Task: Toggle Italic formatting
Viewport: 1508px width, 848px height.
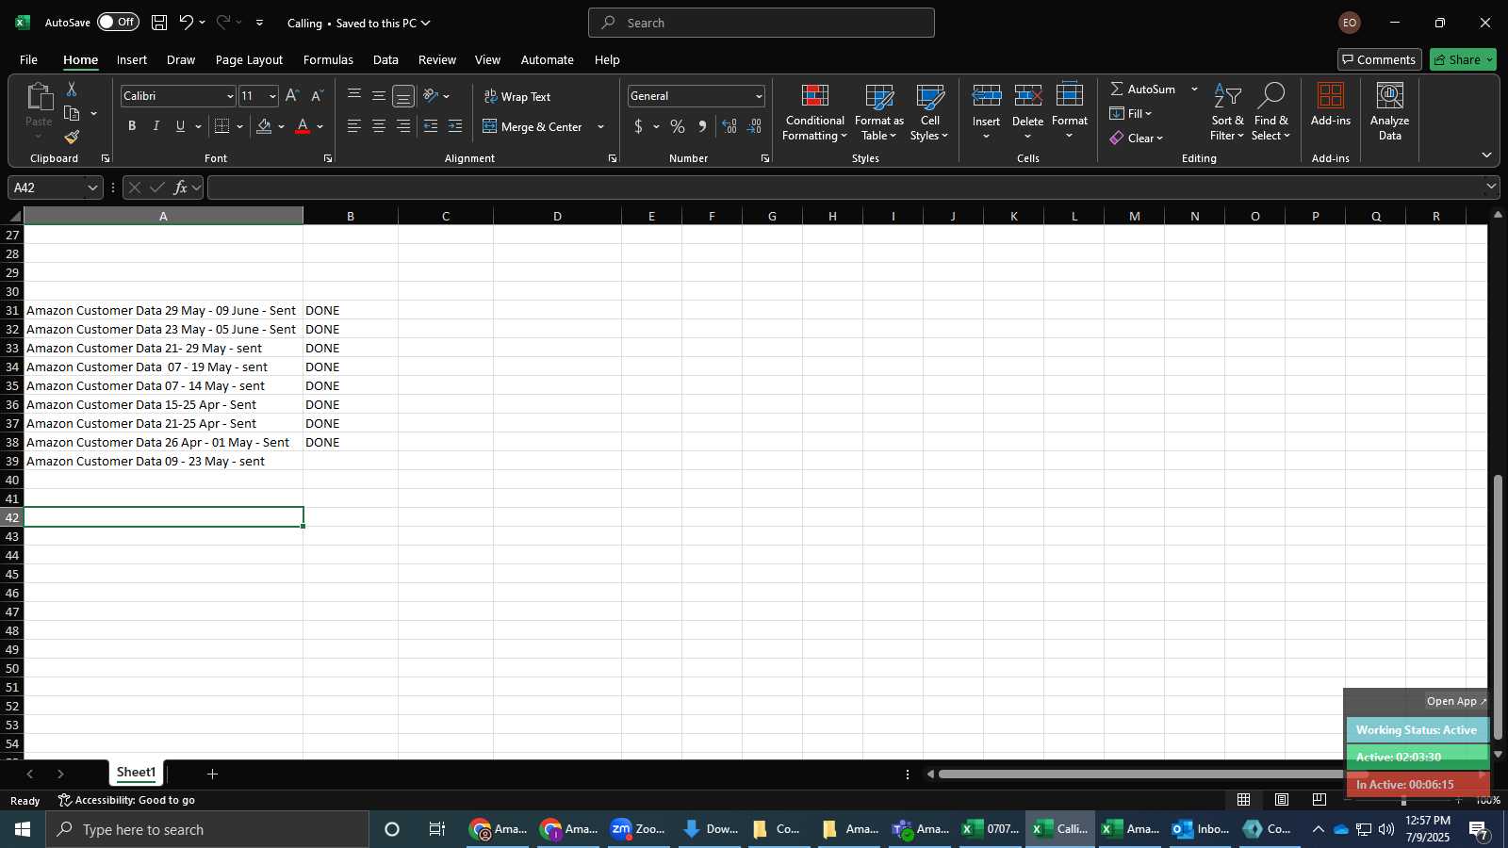Action: click(x=156, y=126)
